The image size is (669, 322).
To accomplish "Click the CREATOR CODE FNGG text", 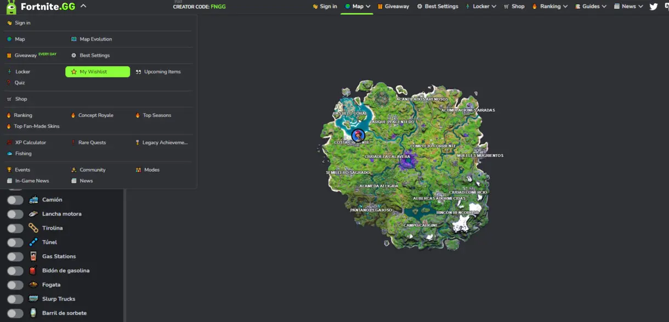I will pyautogui.click(x=199, y=7).
